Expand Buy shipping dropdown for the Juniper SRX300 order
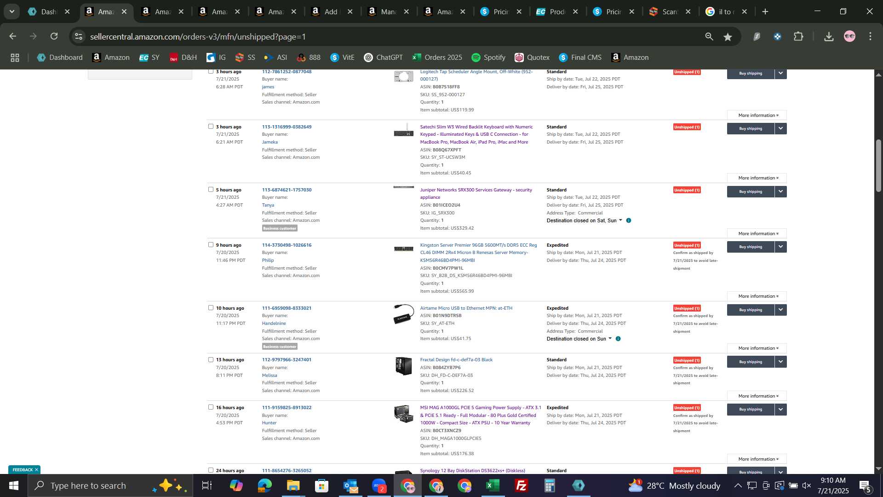 pyautogui.click(x=780, y=191)
